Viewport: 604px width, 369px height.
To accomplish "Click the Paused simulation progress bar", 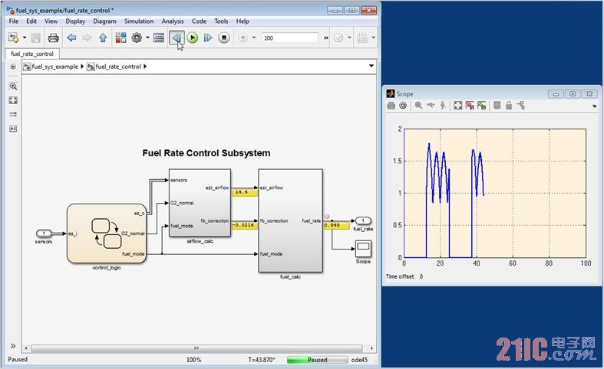I will [317, 360].
